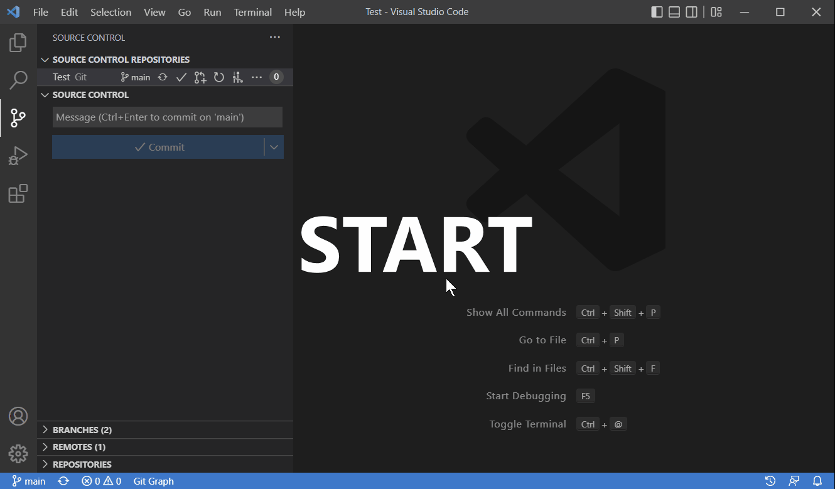Open Git Graph from the status bar
The height and width of the screenshot is (489, 835).
click(x=154, y=481)
